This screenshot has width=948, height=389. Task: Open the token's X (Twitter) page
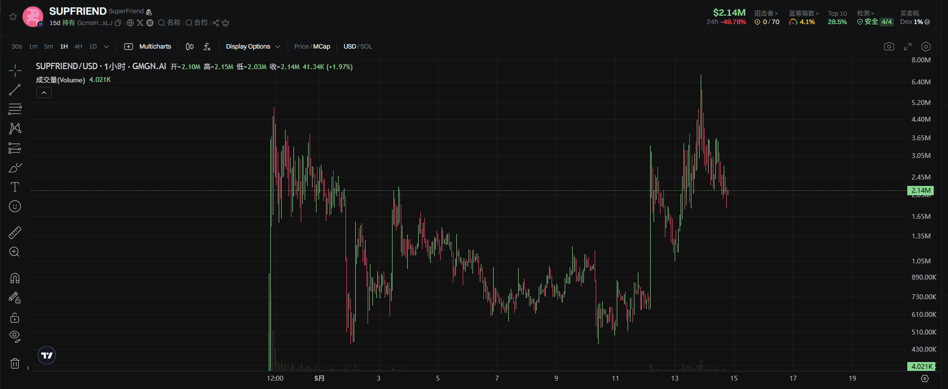tap(140, 23)
